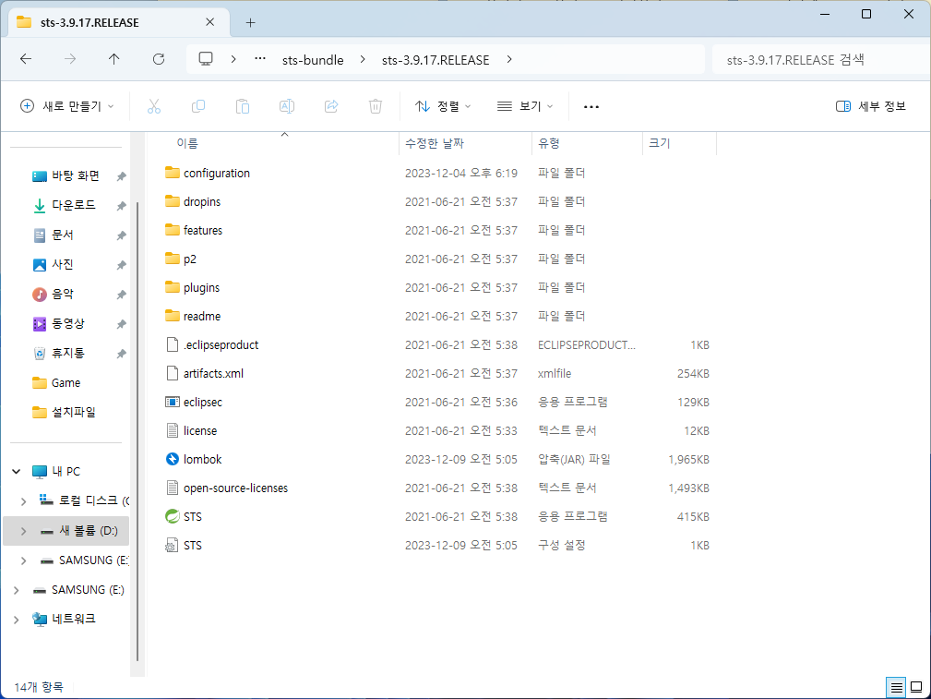Toggle the 세부 정보 details pane
Screen dimensions: 931x699
tap(871, 106)
